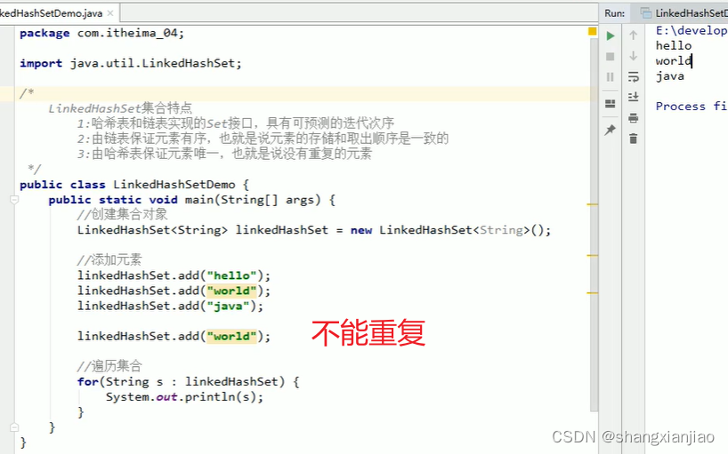Click the comment line starting with 2:由链表保证
The height and width of the screenshot is (454, 728).
pyautogui.click(x=263, y=139)
